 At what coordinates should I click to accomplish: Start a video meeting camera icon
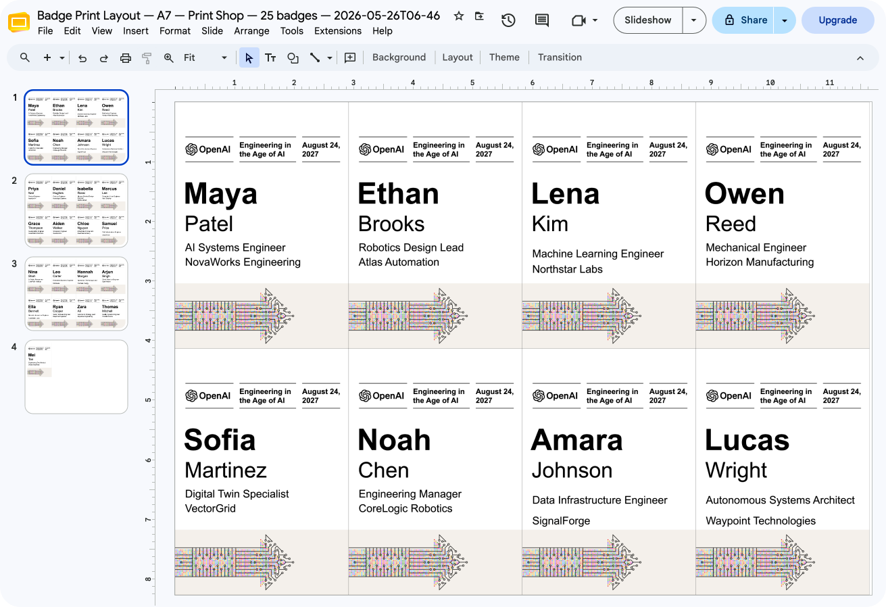pyautogui.click(x=578, y=20)
